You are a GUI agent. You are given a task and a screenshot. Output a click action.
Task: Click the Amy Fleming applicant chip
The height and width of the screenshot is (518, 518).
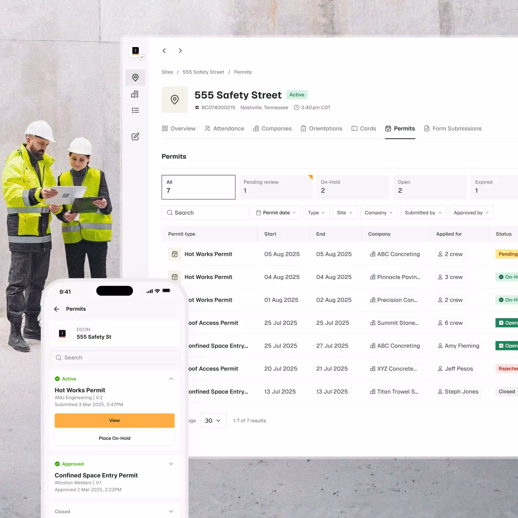[x=459, y=346]
